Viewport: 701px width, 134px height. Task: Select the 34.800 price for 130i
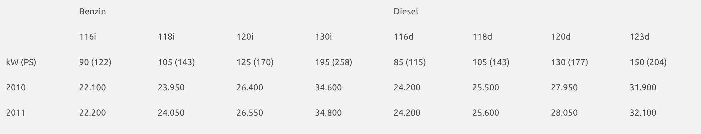tap(328, 113)
